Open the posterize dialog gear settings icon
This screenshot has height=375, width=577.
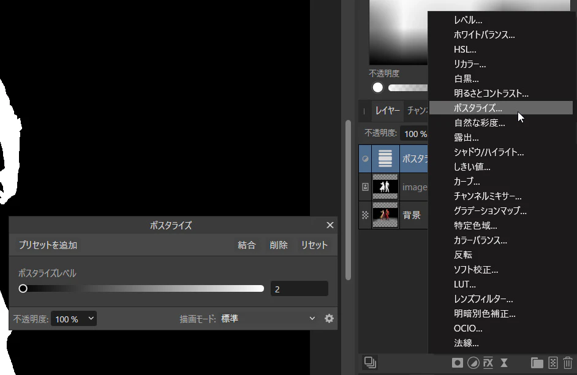(329, 318)
